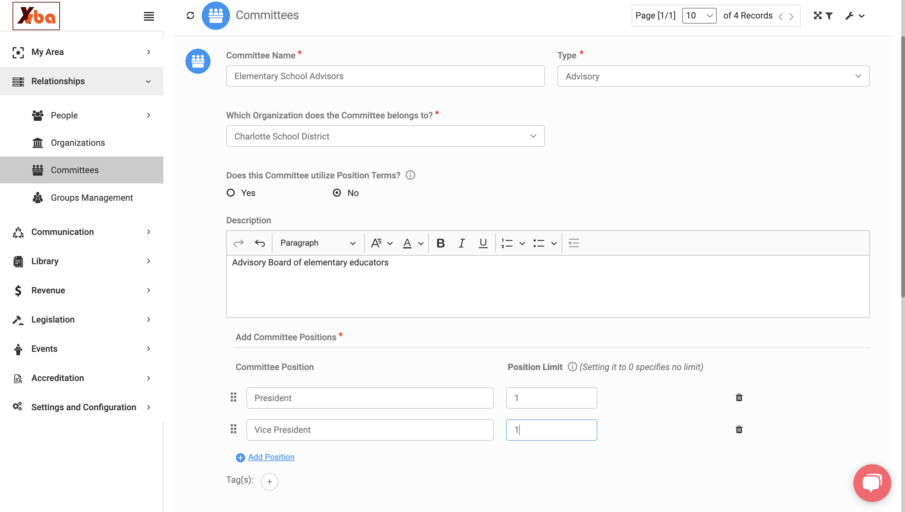Click the Committee Name input field

pos(386,76)
